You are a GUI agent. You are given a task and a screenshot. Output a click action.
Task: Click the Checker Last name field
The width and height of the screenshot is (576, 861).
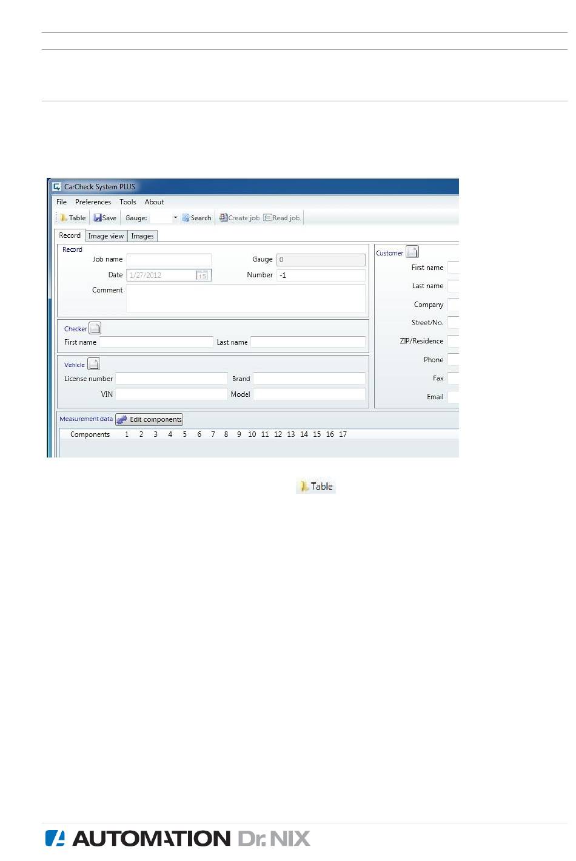(x=308, y=342)
